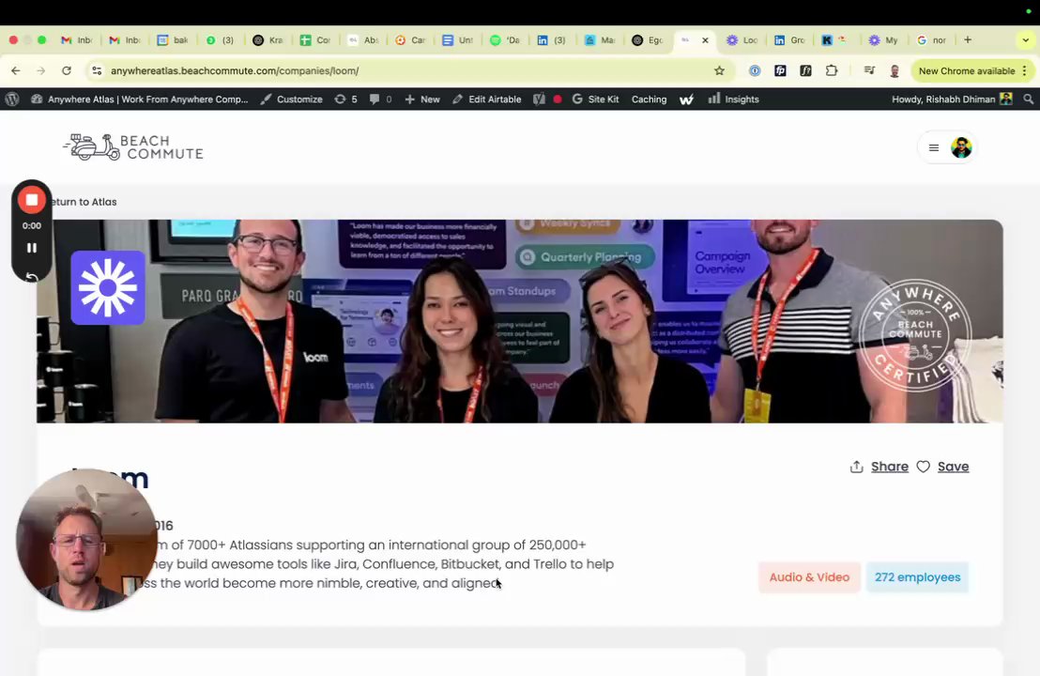Open the comments icon showing 0
Viewport: 1040px width, 676px height.
click(x=381, y=99)
